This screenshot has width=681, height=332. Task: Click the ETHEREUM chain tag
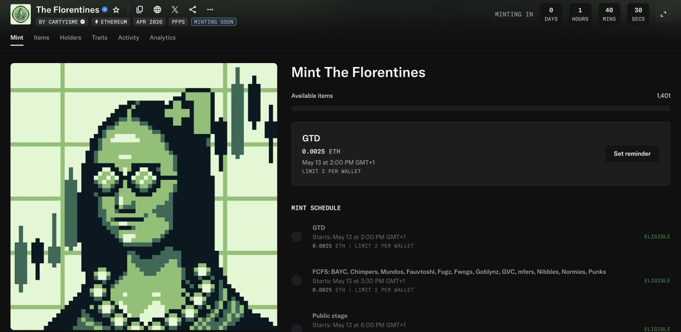[x=111, y=22]
